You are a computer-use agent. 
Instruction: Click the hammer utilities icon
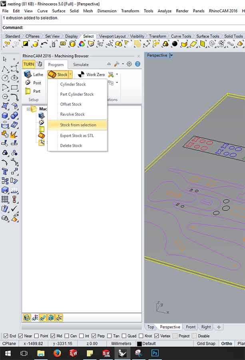(x=117, y=64)
